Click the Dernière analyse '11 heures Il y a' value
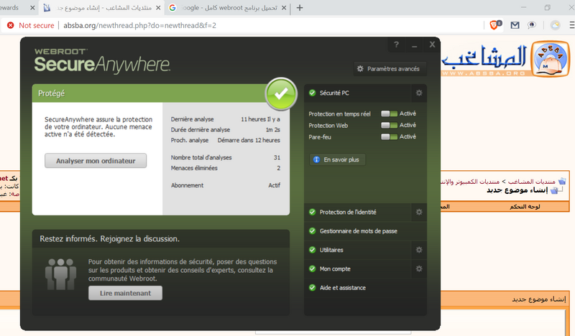The image size is (575, 336). click(x=260, y=119)
